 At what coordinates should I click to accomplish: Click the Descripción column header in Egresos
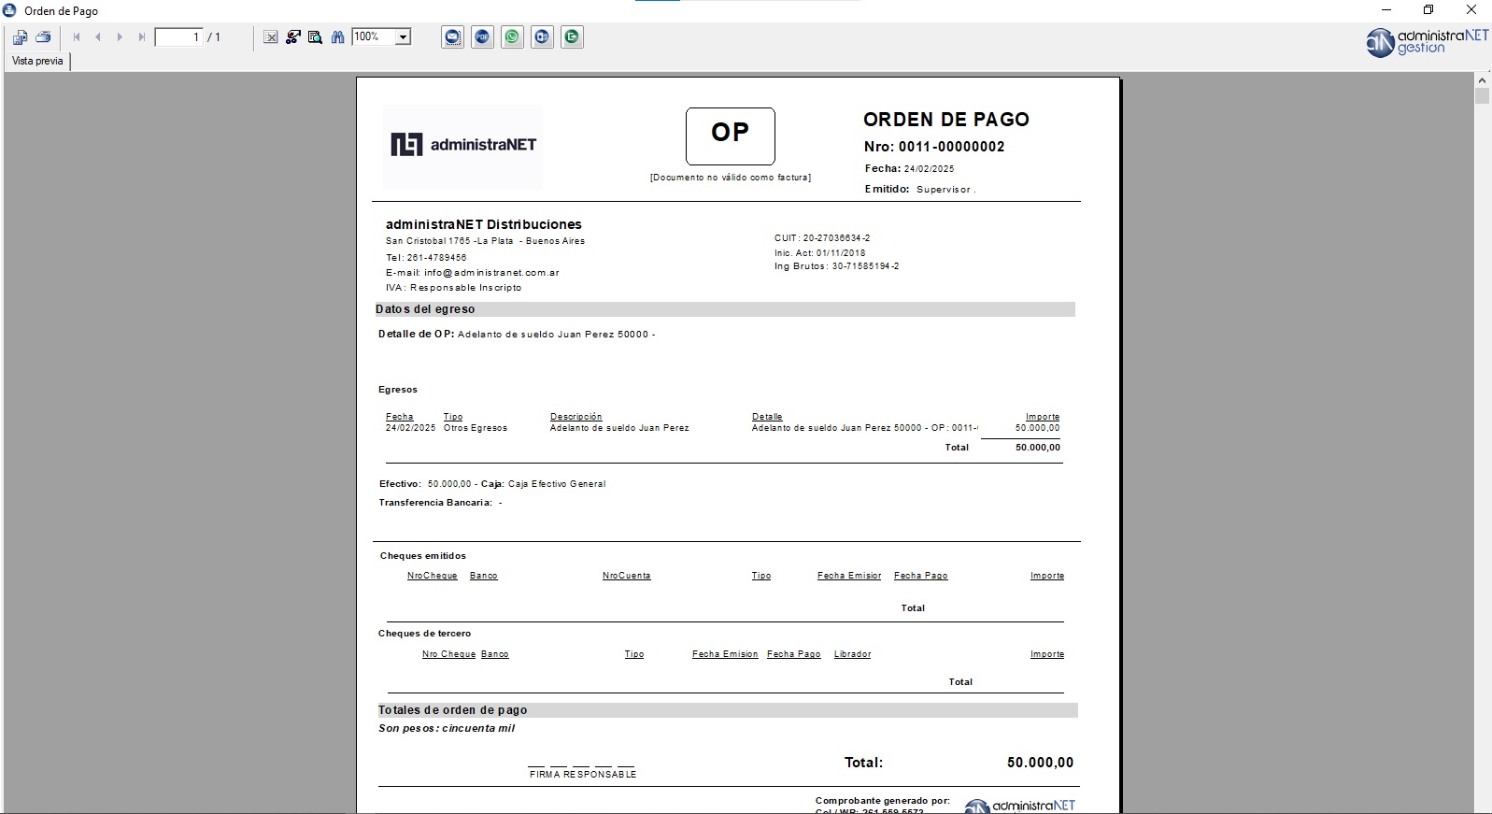[x=576, y=417]
